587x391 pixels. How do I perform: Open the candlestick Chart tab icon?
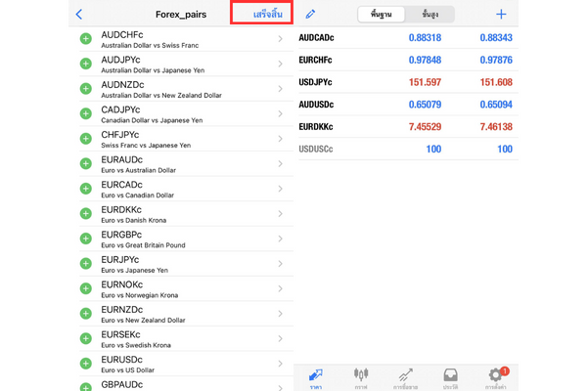click(360, 377)
